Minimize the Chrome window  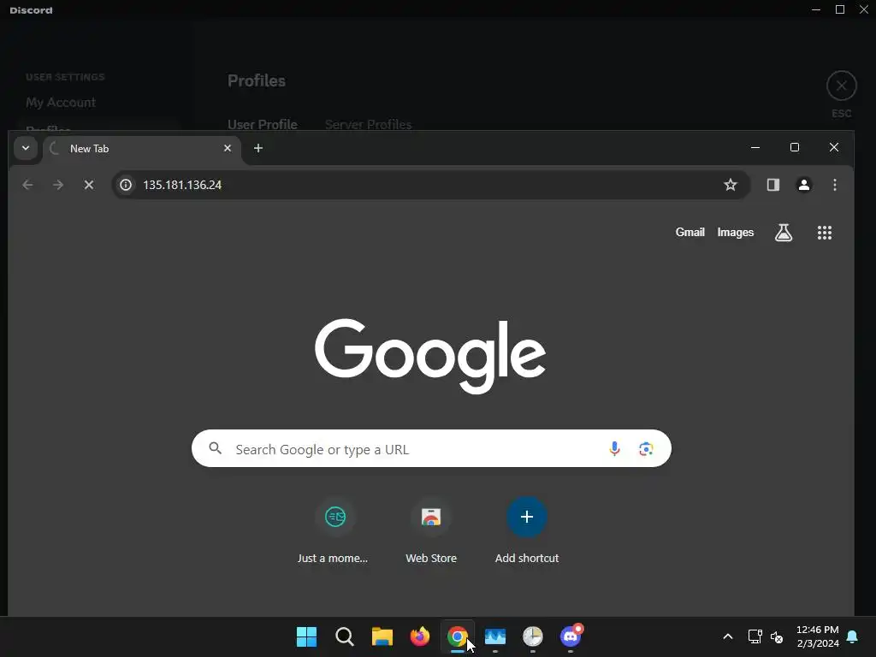[755, 147]
